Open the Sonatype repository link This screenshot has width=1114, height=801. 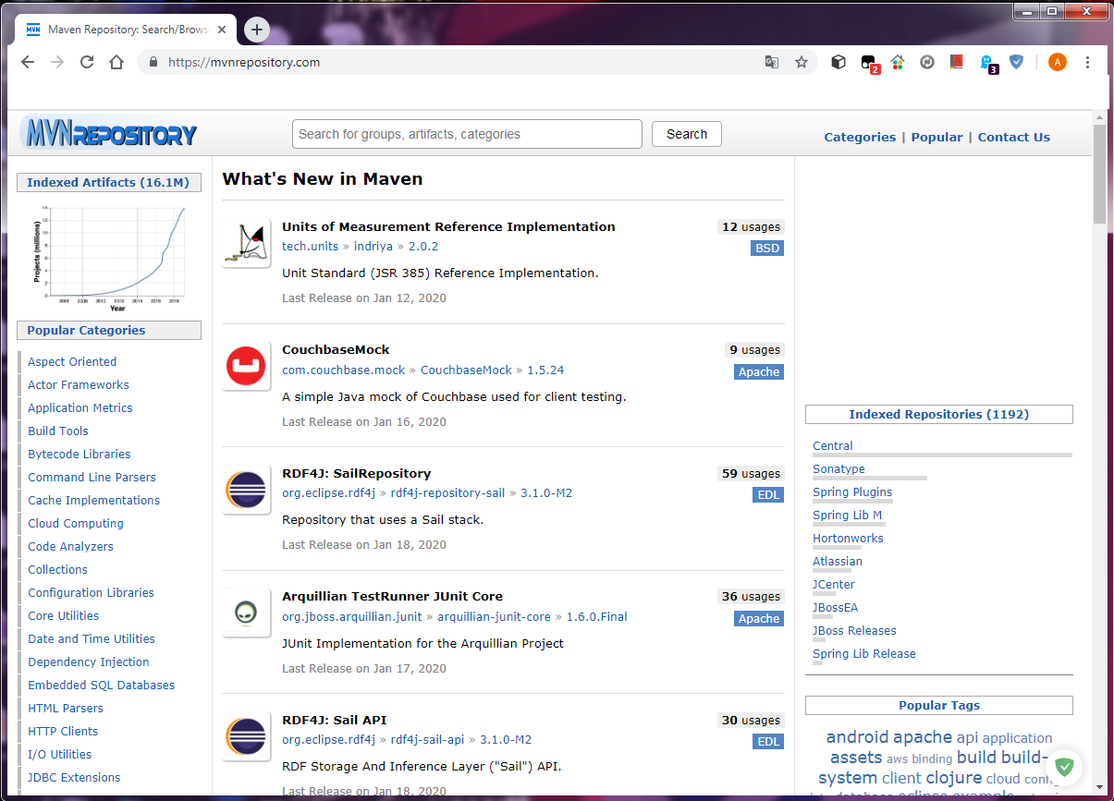[839, 468]
